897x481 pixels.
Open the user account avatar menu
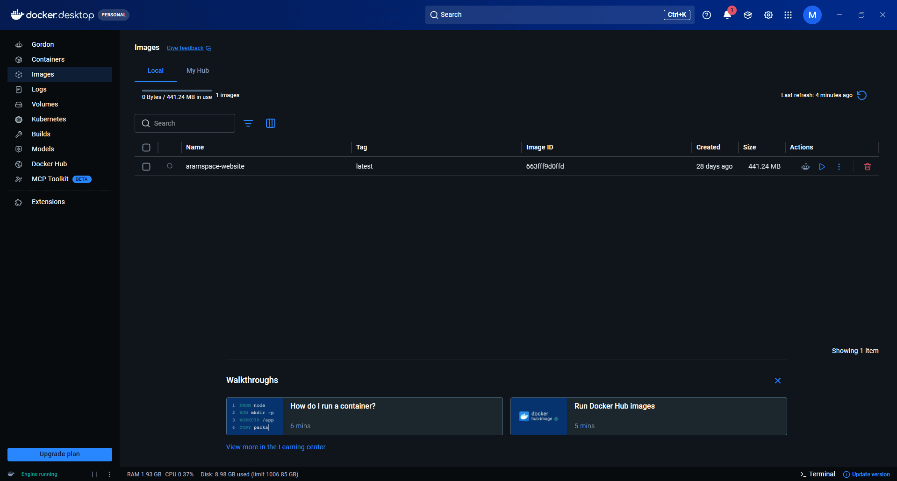pyautogui.click(x=812, y=15)
